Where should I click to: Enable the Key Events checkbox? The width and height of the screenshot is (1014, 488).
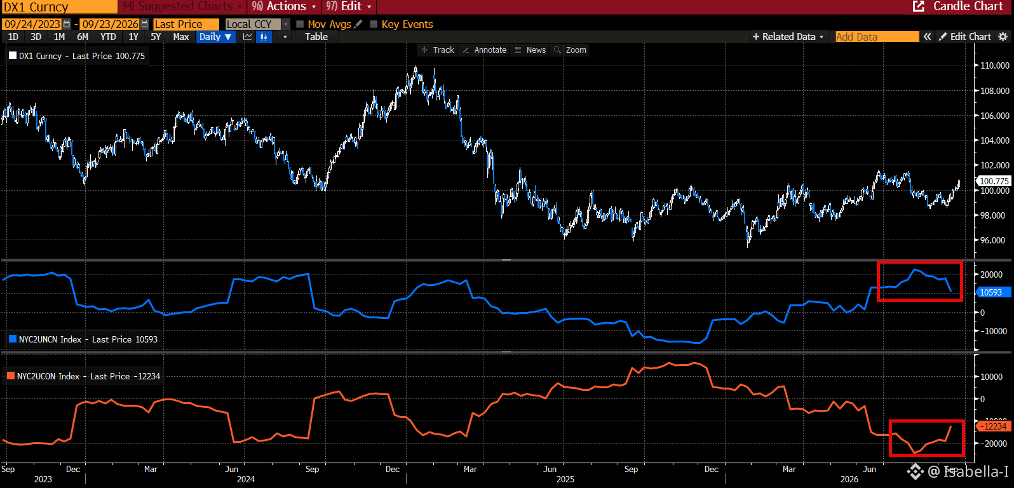pos(374,24)
